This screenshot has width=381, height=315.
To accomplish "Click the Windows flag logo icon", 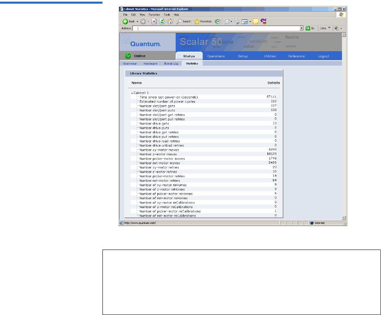I will 341,15.
